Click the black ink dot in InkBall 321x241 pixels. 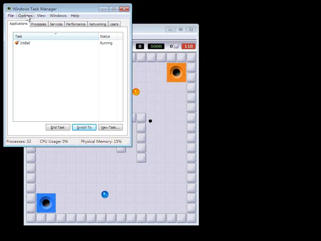[x=150, y=121]
